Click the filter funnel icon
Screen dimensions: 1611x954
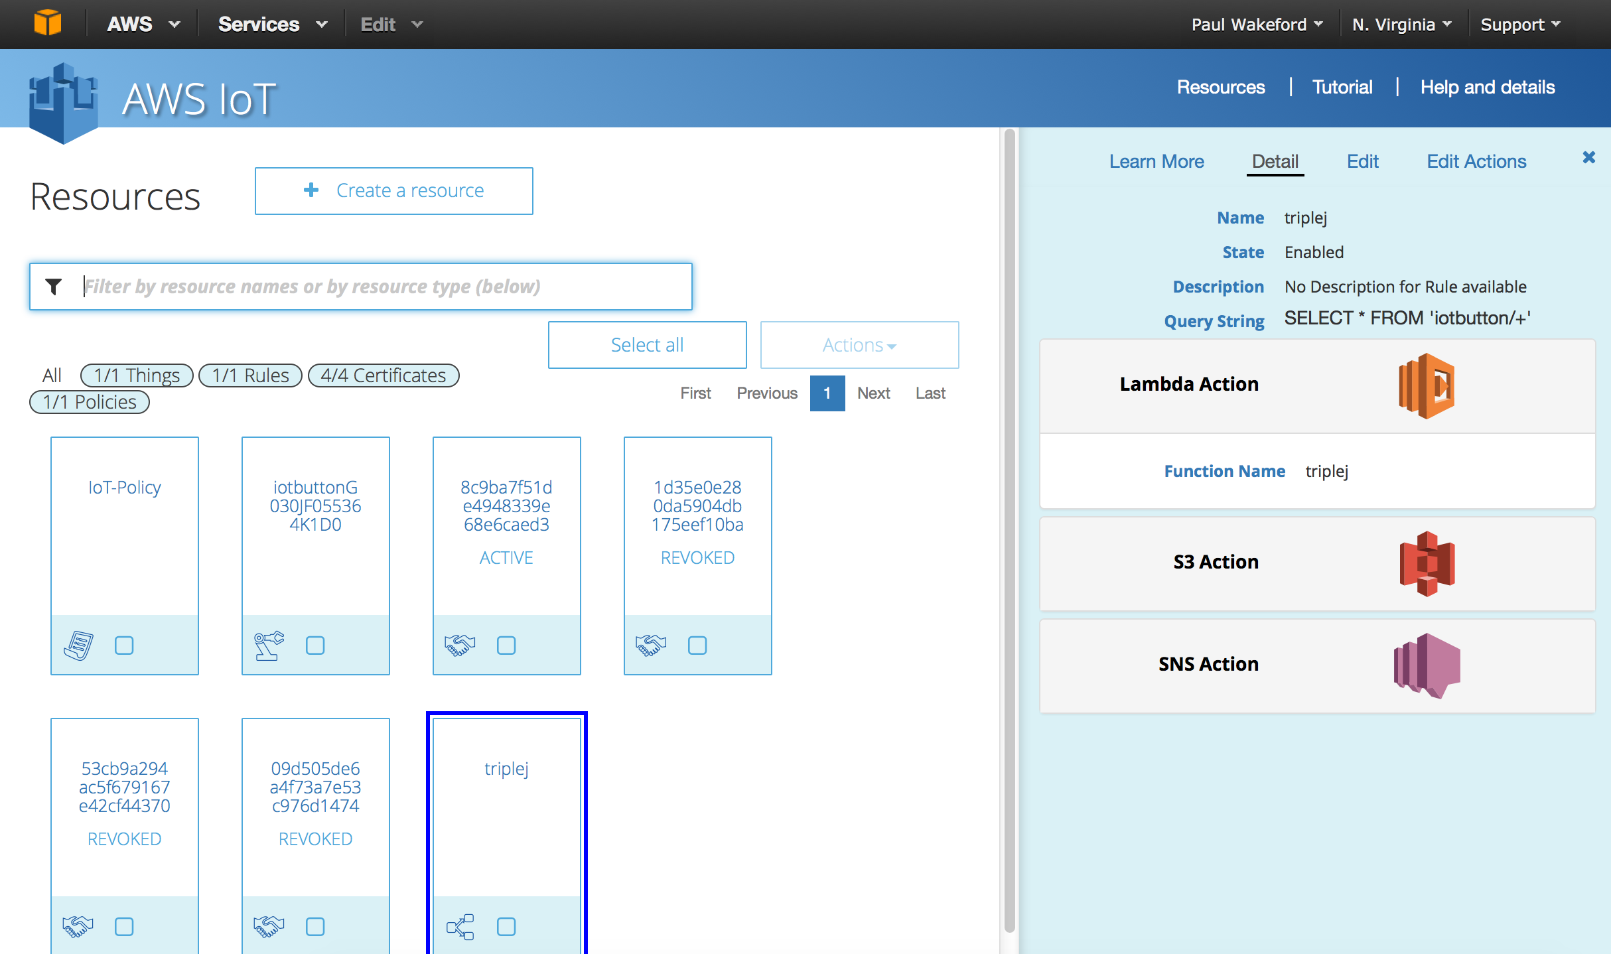[x=54, y=287]
